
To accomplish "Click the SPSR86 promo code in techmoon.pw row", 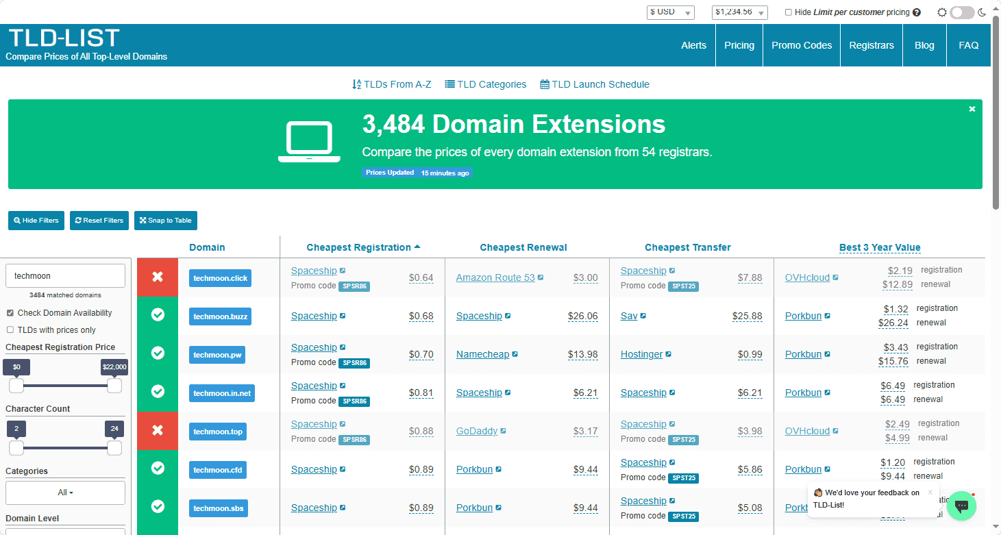I will (x=354, y=363).
